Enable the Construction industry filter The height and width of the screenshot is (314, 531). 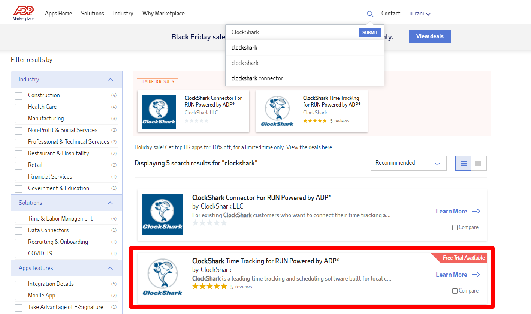tap(19, 96)
